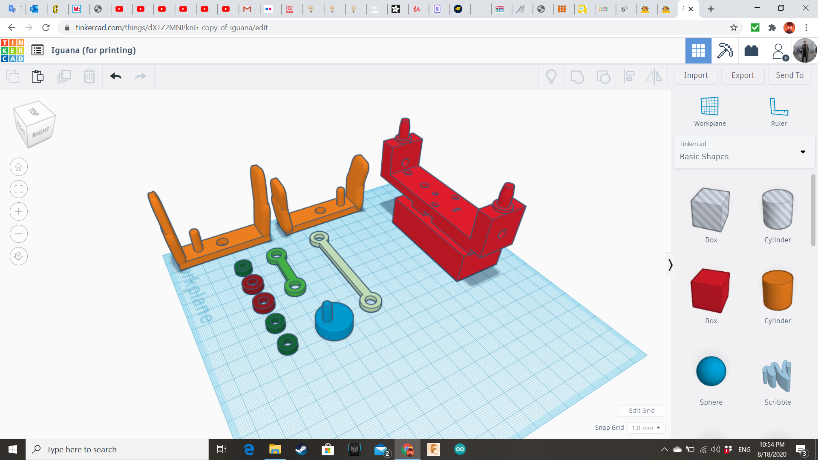Switch to 3D design grid view
This screenshot has width=818, height=460.
coord(698,51)
